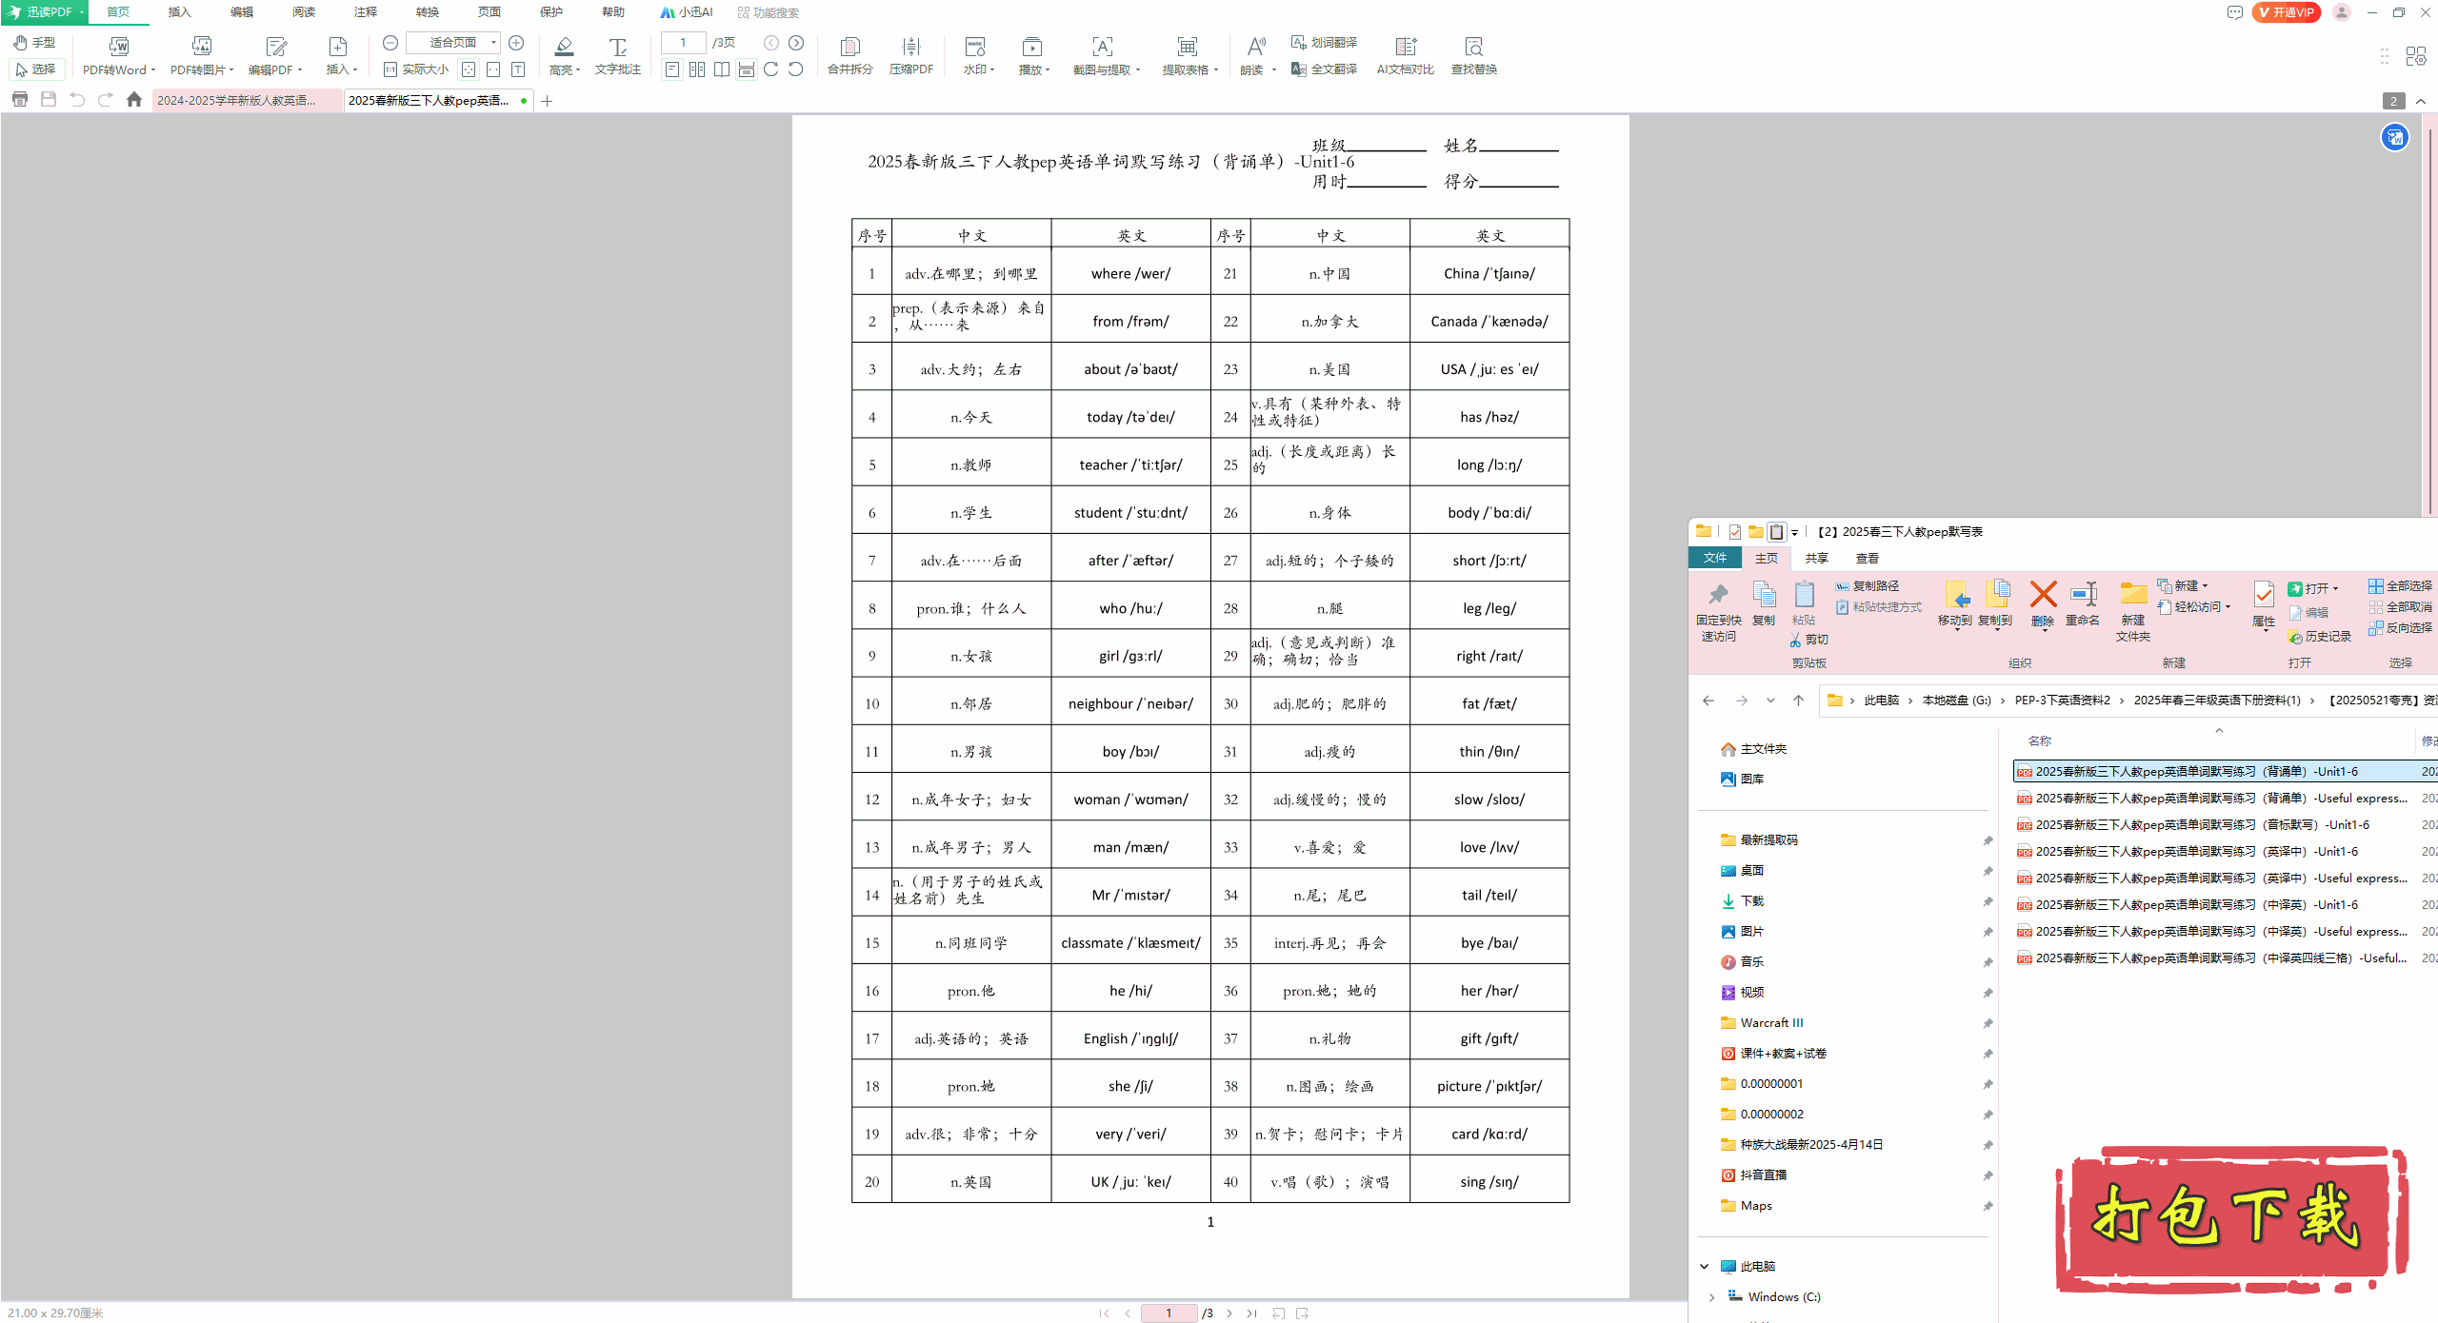Screen dimensions: 2438x1323
Task: Go to the home page icon
Action: tap(134, 100)
